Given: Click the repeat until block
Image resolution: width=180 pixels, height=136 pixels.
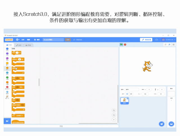Looking at the screenshot, I should pyautogui.click(x=18, y=107).
